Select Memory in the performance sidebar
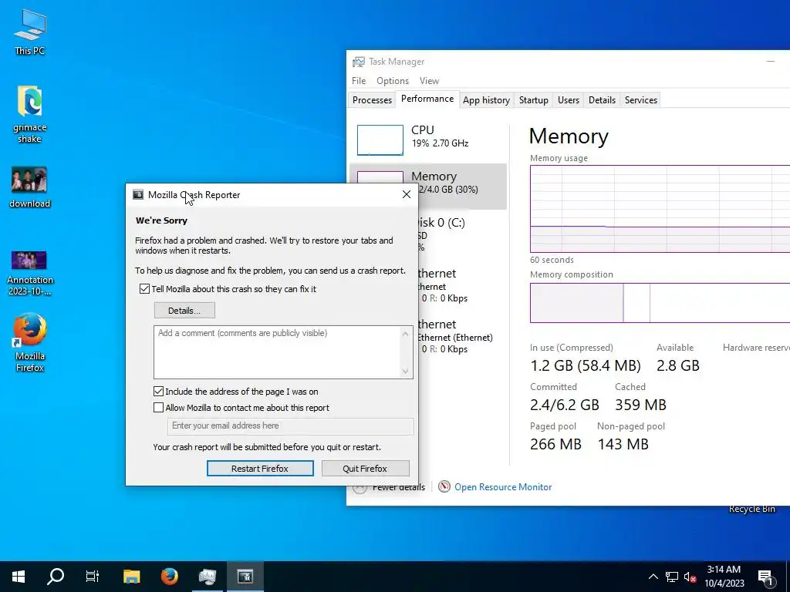 point(428,187)
